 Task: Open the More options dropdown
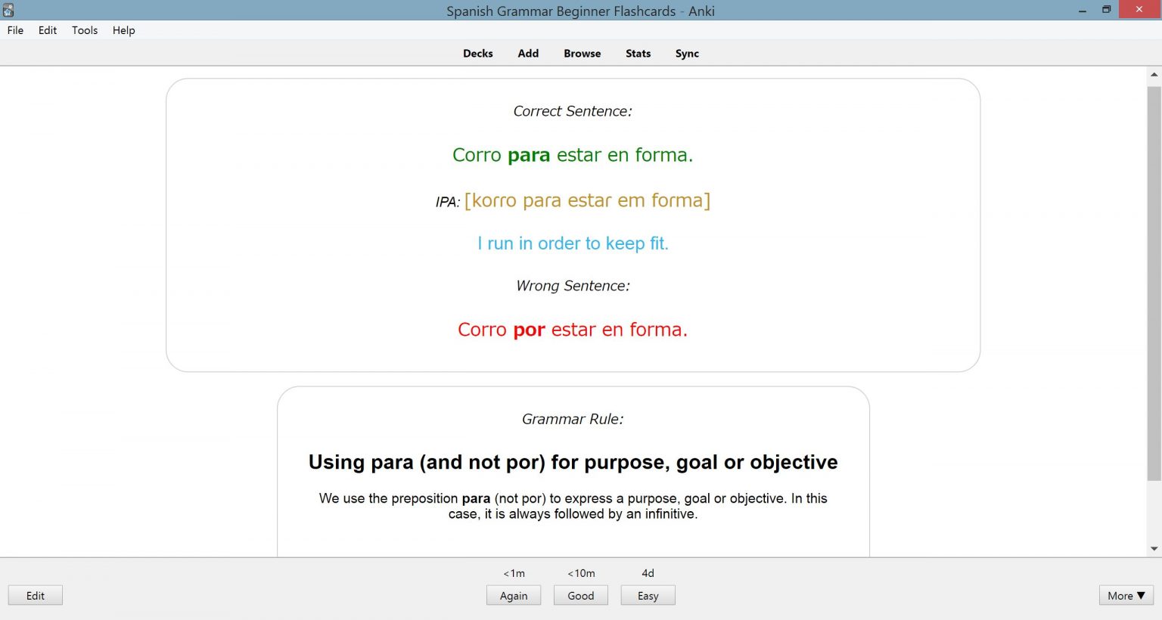[x=1125, y=595]
